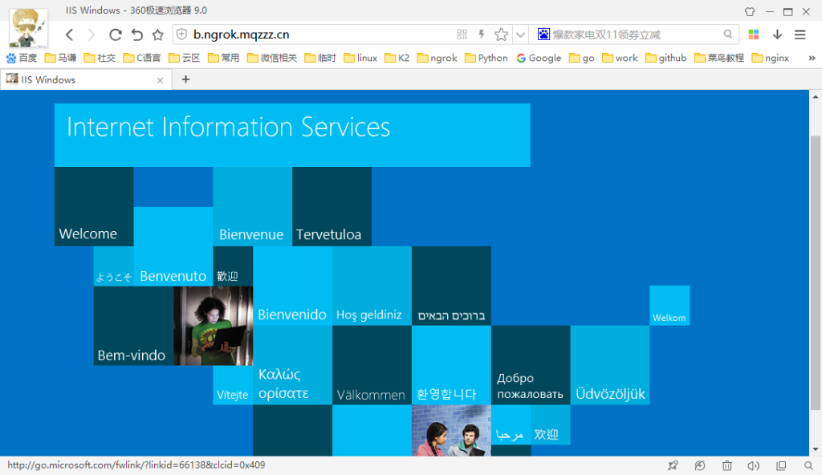This screenshot has height=475, width=822.
Task: Open the 社交 bookmark folder
Action: click(100, 58)
